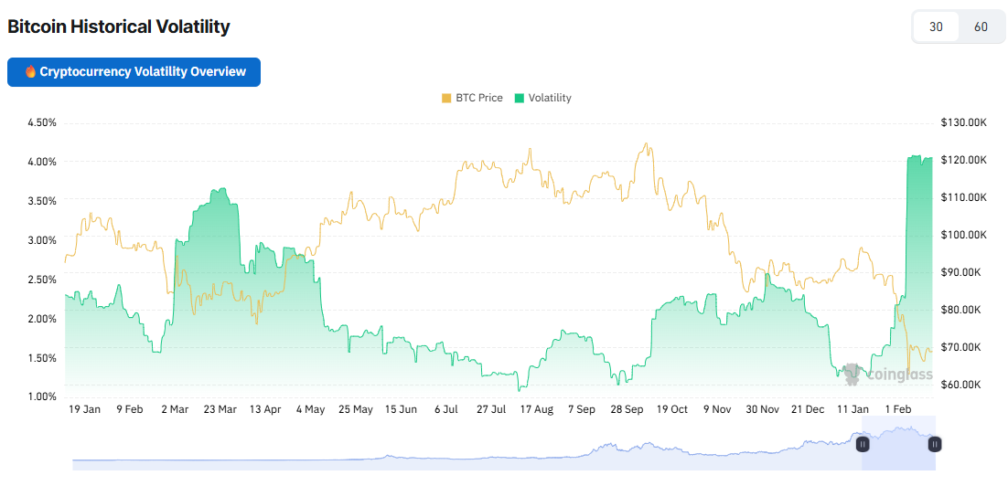Toggle the Volatility series label
The width and height of the screenshot is (1008, 486).
click(x=550, y=98)
